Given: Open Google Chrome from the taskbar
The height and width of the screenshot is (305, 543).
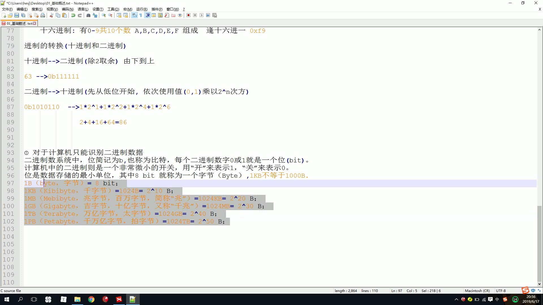Looking at the screenshot, I should (91, 299).
